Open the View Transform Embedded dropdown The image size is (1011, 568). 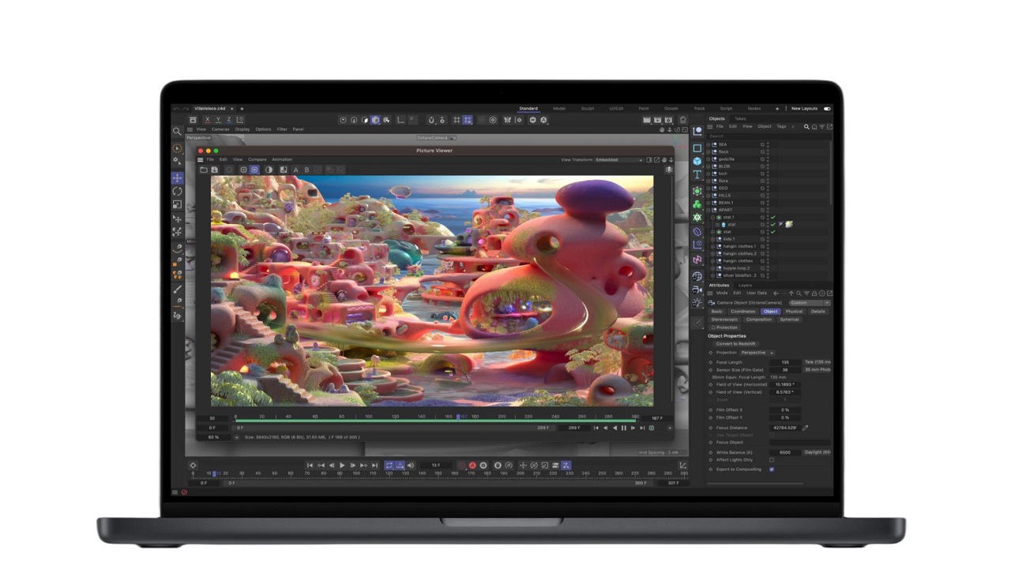[x=618, y=159]
